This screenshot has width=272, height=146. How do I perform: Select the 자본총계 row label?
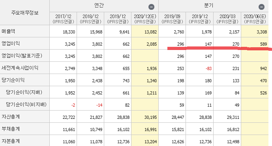click(11, 141)
